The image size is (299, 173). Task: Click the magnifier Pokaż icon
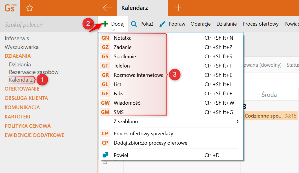pyautogui.click(x=134, y=24)
